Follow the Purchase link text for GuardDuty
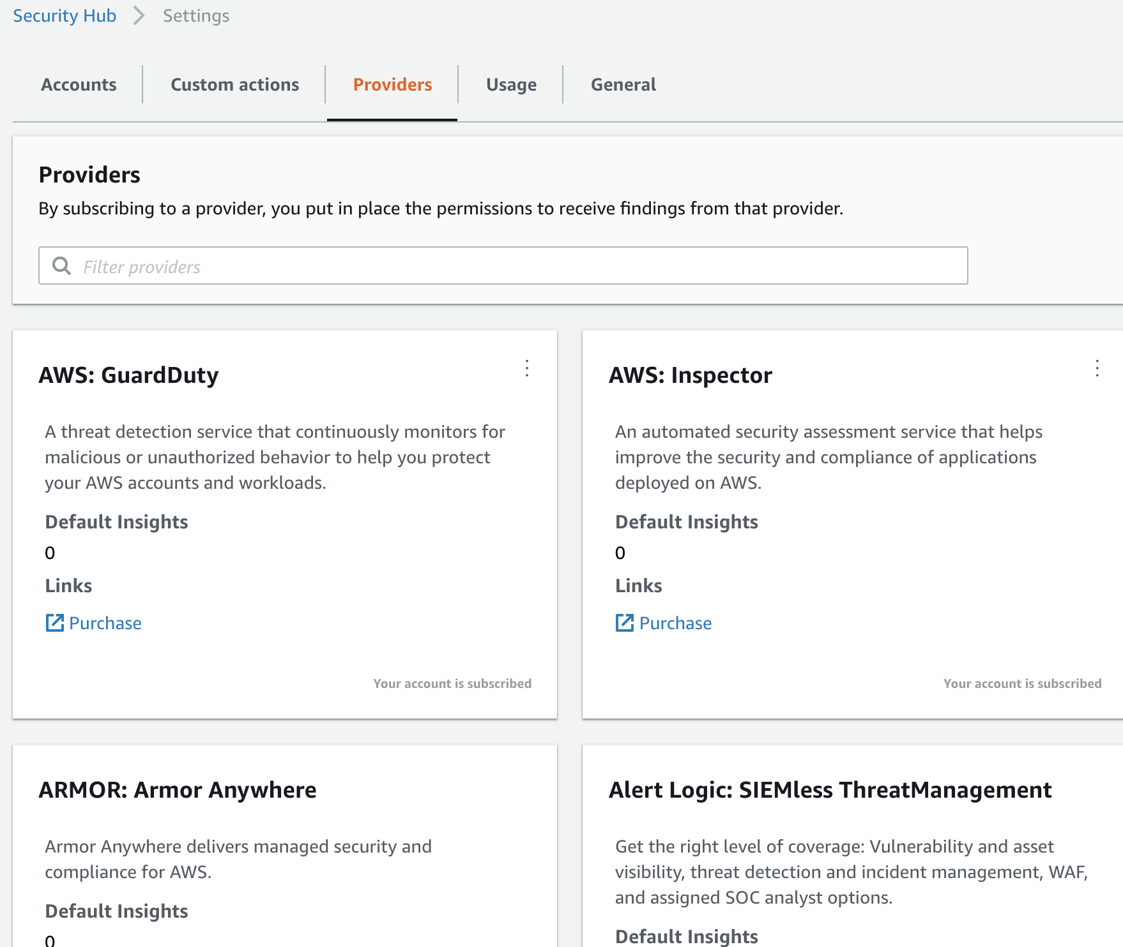 tap(105, 623)
